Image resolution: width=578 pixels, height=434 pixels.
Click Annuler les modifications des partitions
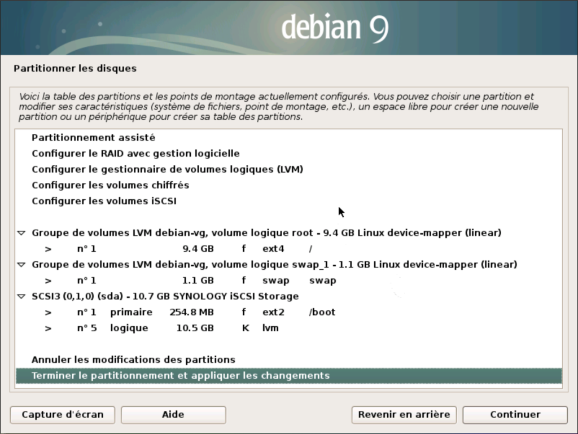133,360
